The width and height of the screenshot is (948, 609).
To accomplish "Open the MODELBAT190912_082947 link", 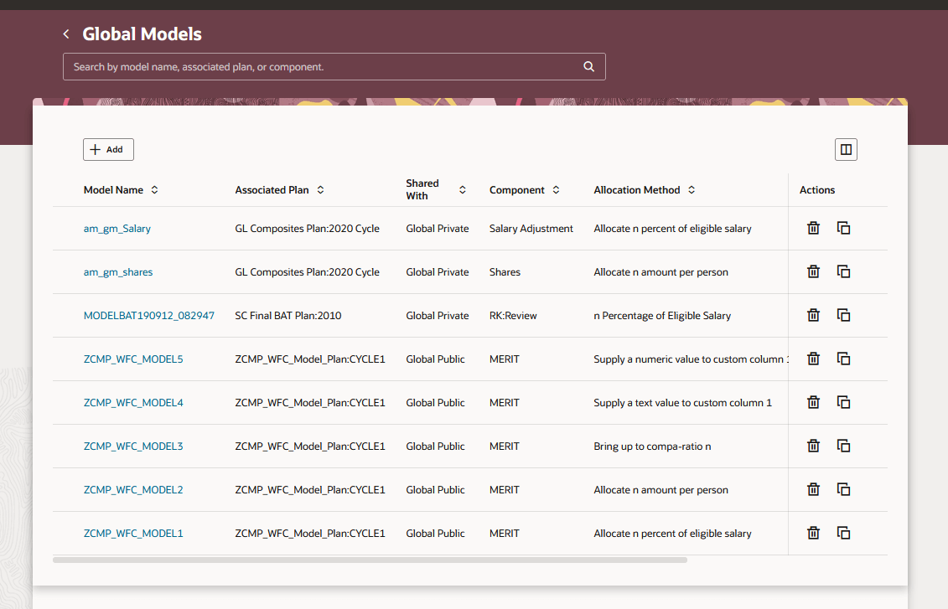I will (148, 315).
